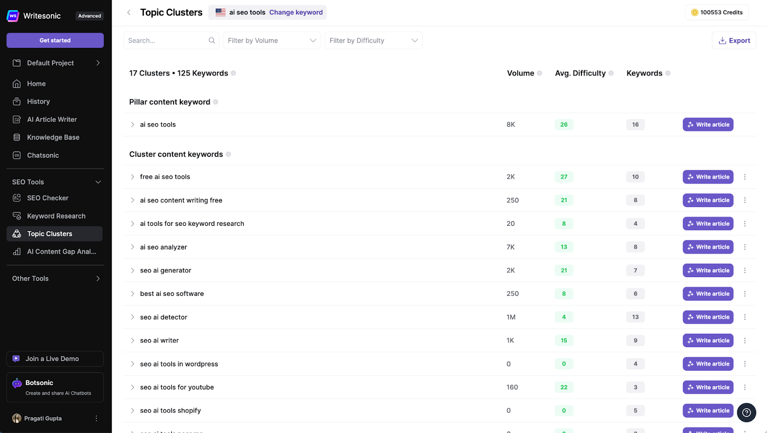Click the Change keyword link

pyautogui.click(x=296, y=12)
